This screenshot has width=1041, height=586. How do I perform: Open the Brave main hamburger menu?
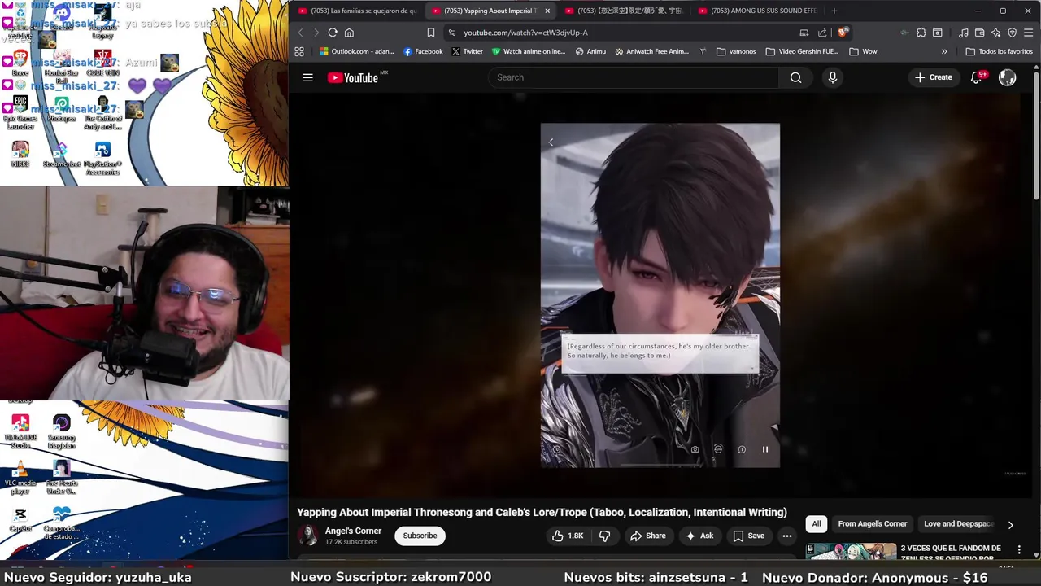1029,33
